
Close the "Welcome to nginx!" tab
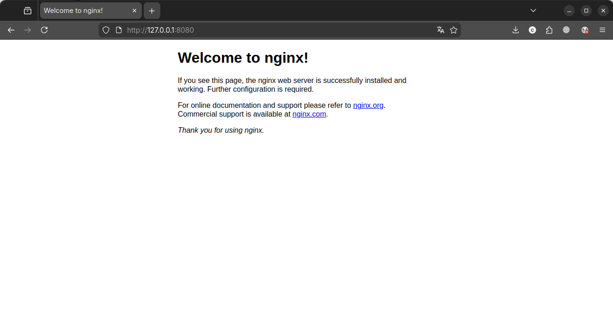tap(134, 11)
